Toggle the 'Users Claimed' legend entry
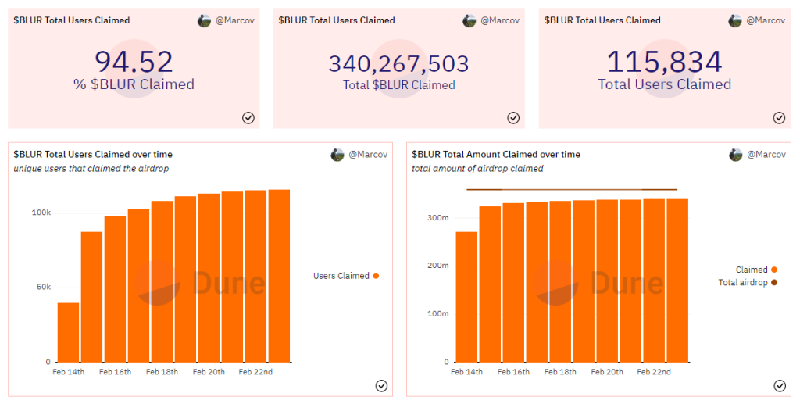The width and height of the screenshot is (800, 404). 346,275
